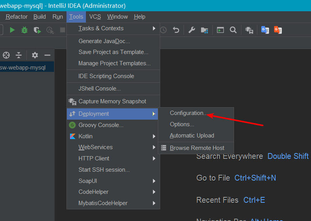Click the undo/rollback arrow icon

coord(176,30)
